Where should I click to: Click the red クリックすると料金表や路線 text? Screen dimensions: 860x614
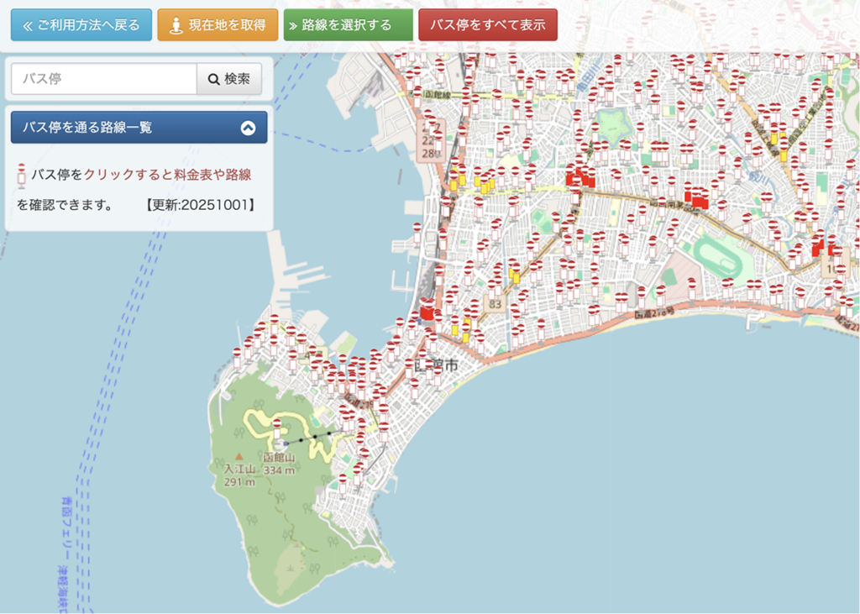point(167,175)
